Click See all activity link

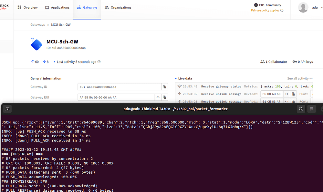pyautogui.click(x=300, y=78)
